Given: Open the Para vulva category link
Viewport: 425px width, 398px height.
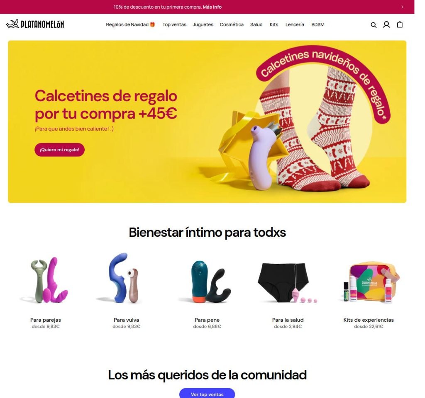Looking at the screenshot, I should tap(126, 320).
